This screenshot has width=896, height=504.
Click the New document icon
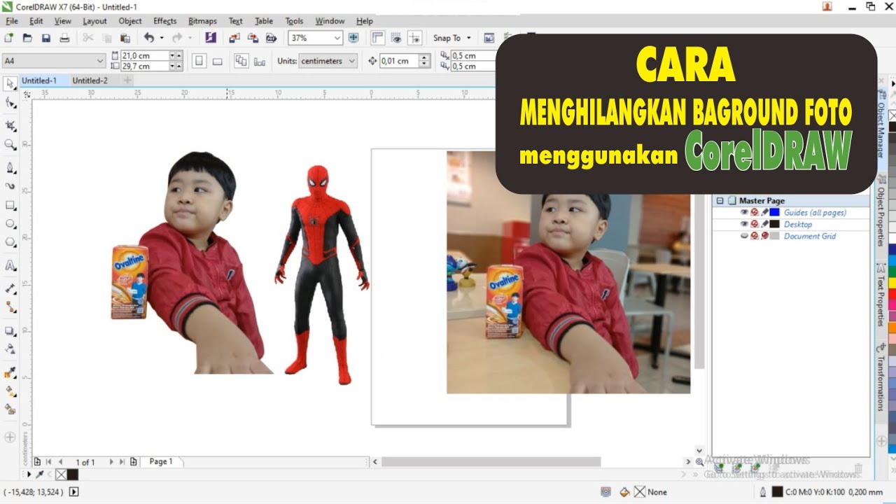pos(9,38)
